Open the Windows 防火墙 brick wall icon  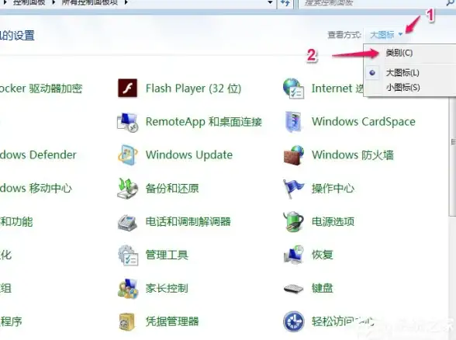[x=294, y=155]
